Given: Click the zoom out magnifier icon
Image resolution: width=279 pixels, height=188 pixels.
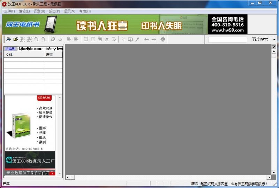Looking at the screenshot, I should click(x=43, y=39).
